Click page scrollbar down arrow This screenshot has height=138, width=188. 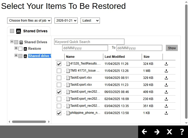(186, 123)
